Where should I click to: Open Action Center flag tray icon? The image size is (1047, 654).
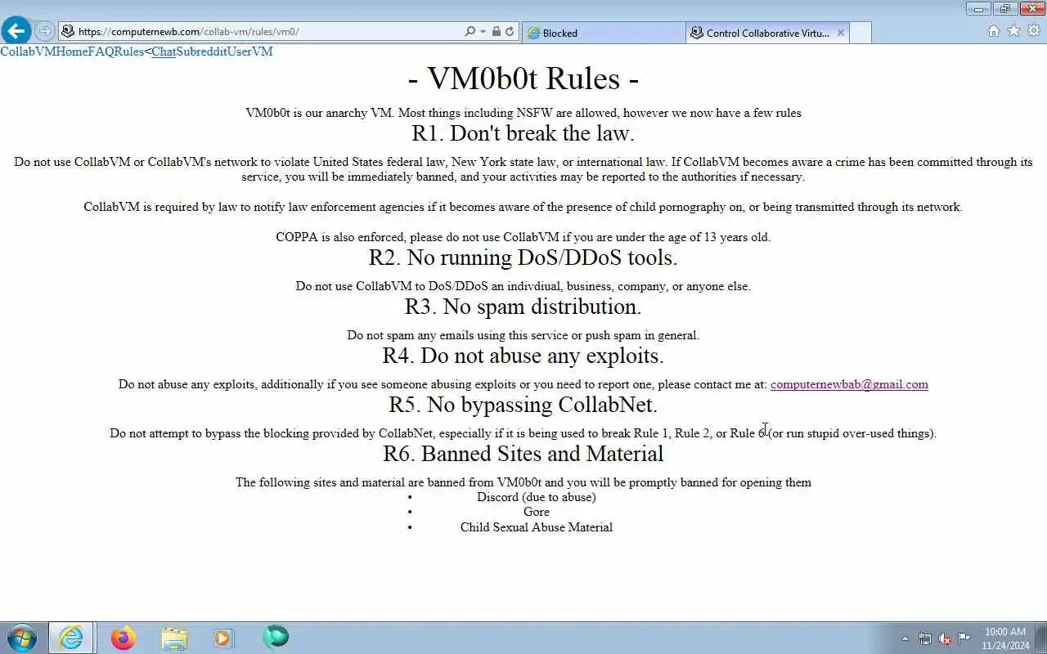pos(964,638)
